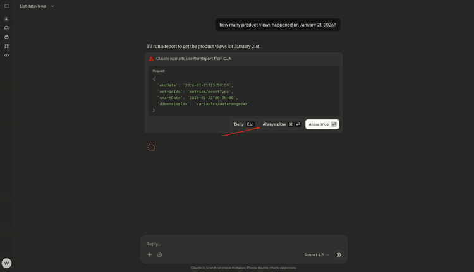Start a new chat with plus icon
Image resolution: width=474 pixels, height=272 pixels.
coord(7,19)
